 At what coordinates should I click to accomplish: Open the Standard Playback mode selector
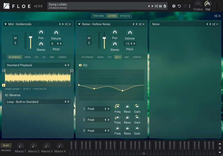[38, 65]
